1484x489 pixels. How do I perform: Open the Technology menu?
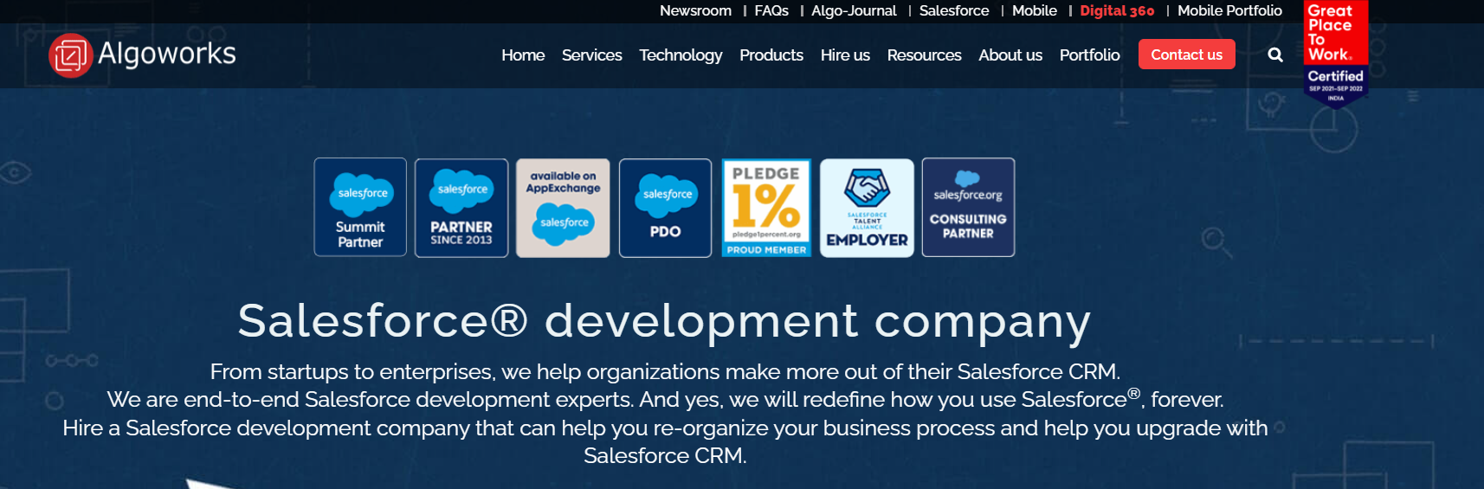click(681, 55)
